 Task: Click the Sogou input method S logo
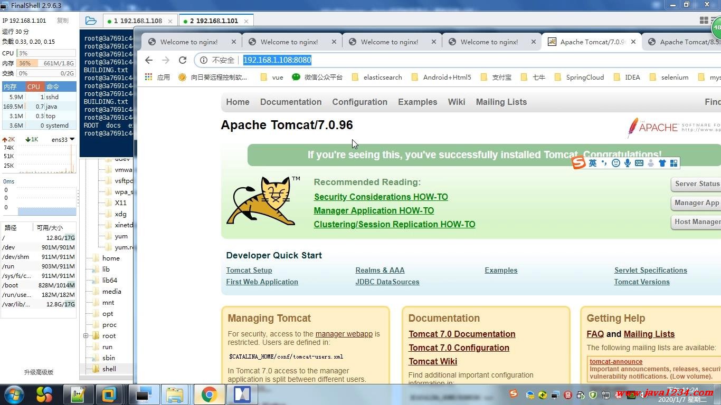click(x=579, y=163)
